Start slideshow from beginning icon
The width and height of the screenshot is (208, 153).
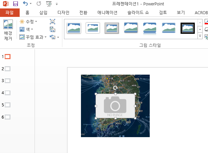49,4
